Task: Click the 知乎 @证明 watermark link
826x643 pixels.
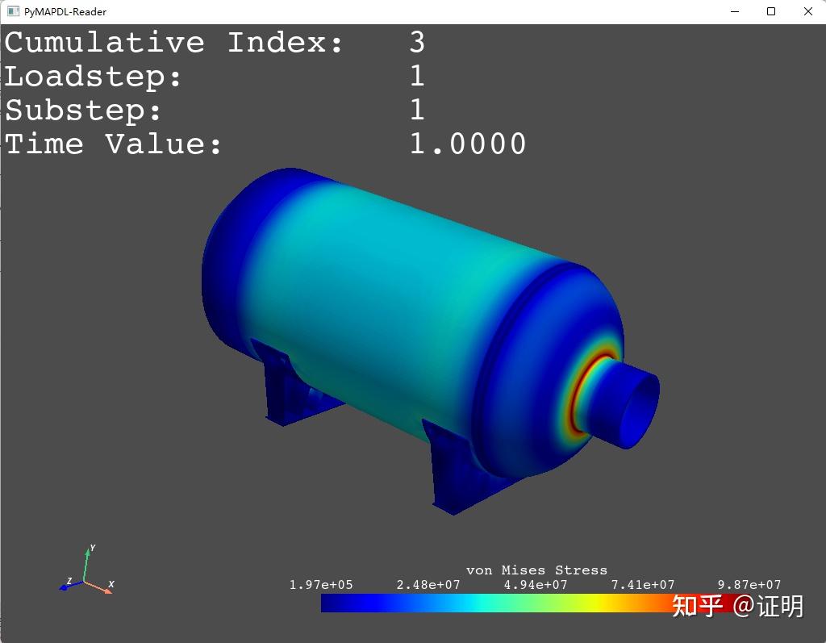Action: click(737, 606)
